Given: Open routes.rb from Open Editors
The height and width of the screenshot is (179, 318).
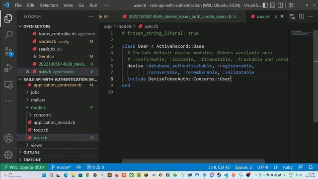Looking at the screenshot, I should 47,41.
